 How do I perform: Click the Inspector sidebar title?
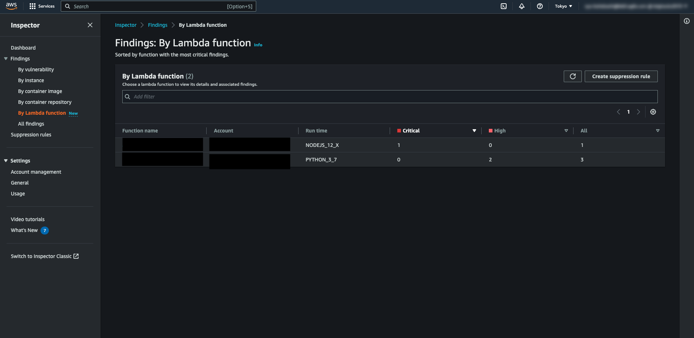25,25
